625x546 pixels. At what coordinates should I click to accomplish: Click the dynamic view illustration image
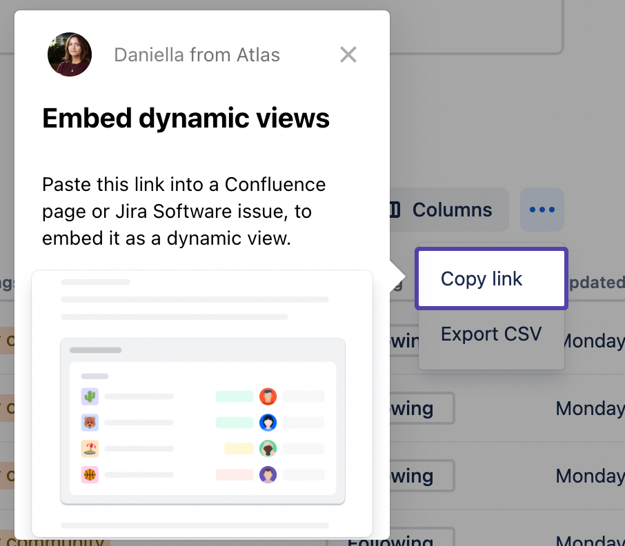click(202, 404)
